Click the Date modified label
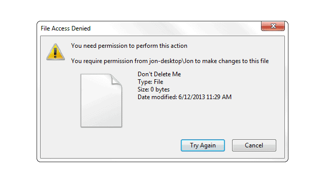Screen dimensions: 325x183 157,97
